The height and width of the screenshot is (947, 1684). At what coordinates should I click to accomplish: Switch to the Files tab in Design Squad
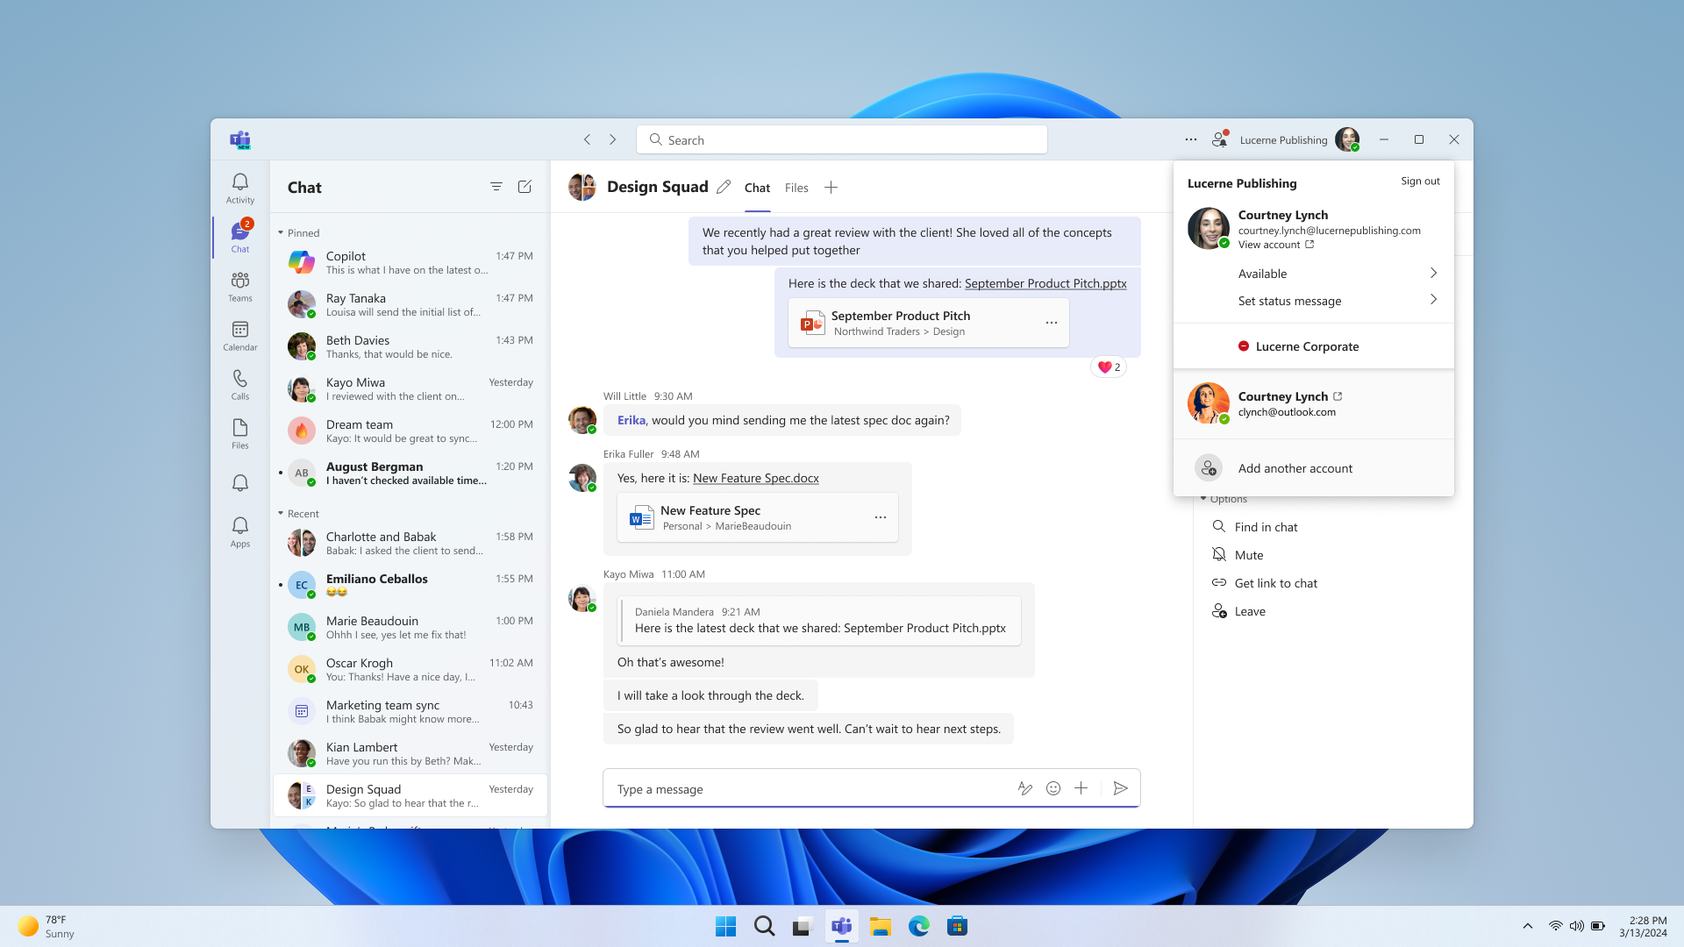click(x=797, y=188)
